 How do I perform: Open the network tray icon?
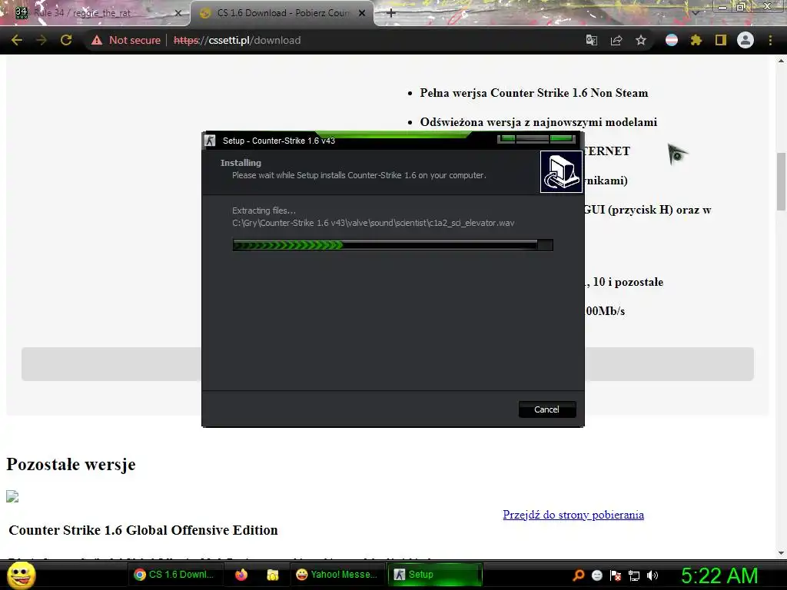click(634, 575)
